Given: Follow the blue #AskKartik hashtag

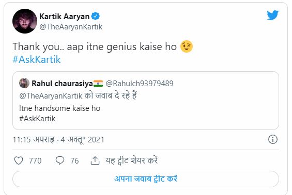Looking at the screenshot, I should click(x=37, y=60).
